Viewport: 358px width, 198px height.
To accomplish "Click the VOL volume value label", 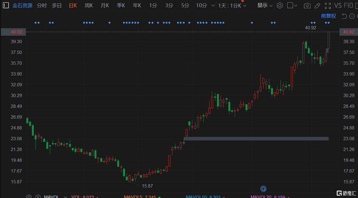I will (x=83, y=197).
